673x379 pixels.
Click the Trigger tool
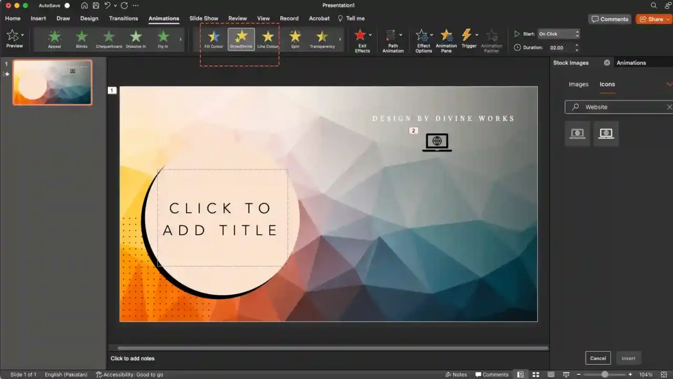click(x=468, y=39)
